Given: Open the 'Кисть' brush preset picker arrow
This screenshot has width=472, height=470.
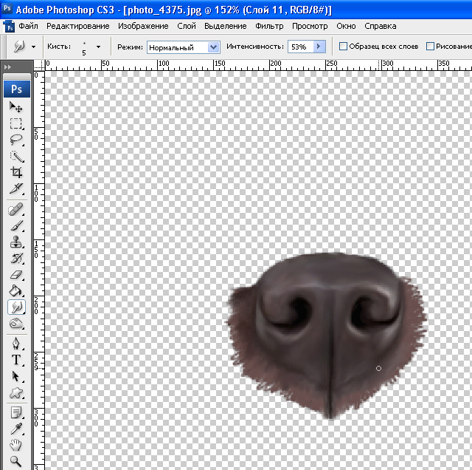Looking at the screenshot, I should [98, 47].
